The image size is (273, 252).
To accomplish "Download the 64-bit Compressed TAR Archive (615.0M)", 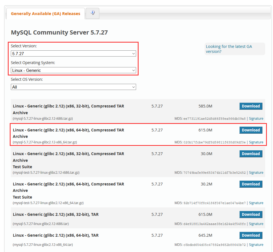I will [250, 130].
